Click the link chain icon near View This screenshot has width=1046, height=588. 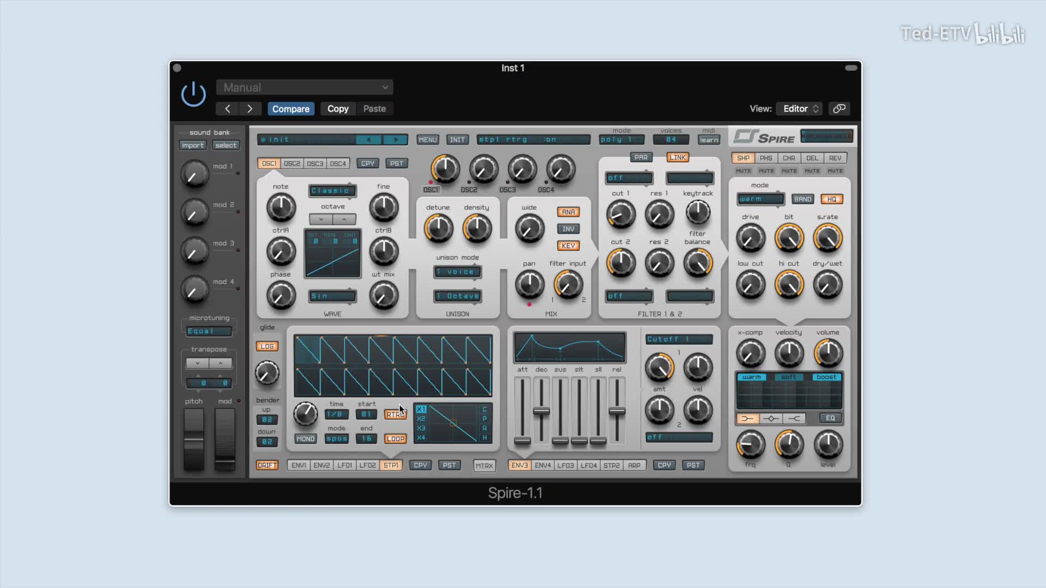coord(839,108)
